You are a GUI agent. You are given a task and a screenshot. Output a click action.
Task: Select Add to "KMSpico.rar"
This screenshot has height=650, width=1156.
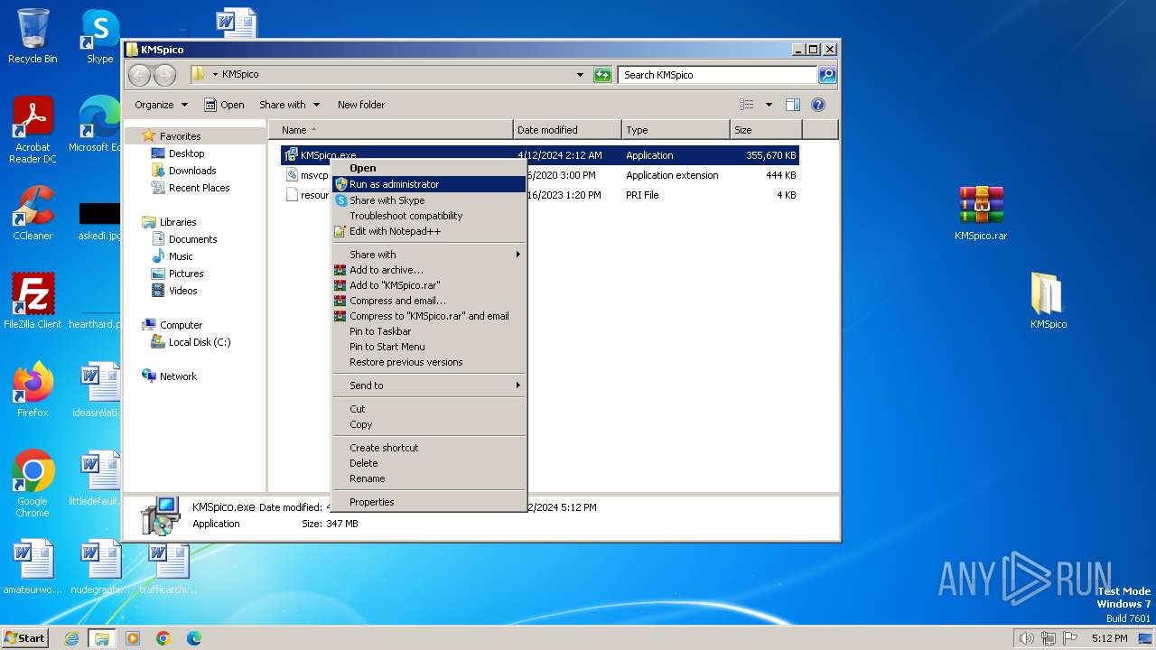coord(429,285)
